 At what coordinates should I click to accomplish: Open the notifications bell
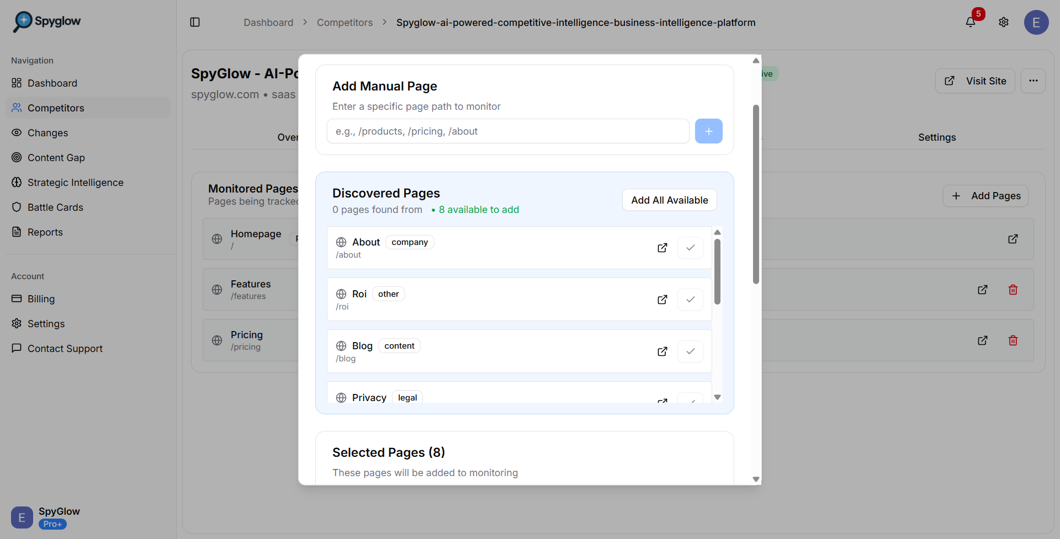(x=971, y=22)
